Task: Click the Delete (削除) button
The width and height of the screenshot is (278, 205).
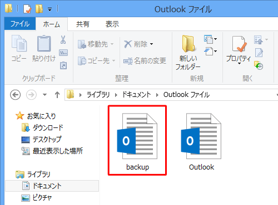Action: tap(136, 44)
